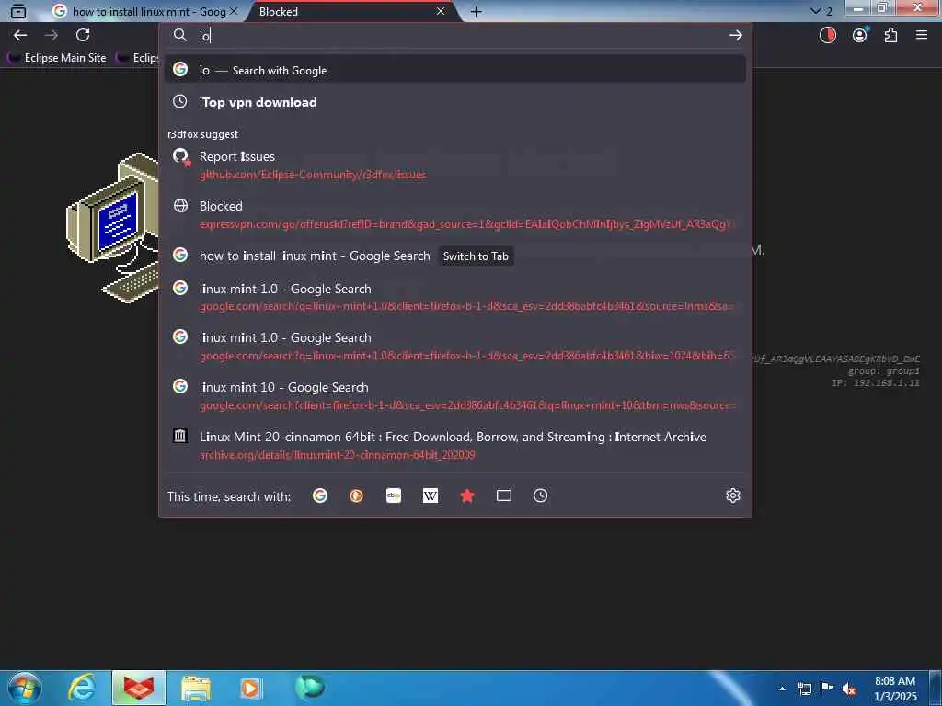
Task: Click the teal round taskbar app icon
Action: point(310,686)
